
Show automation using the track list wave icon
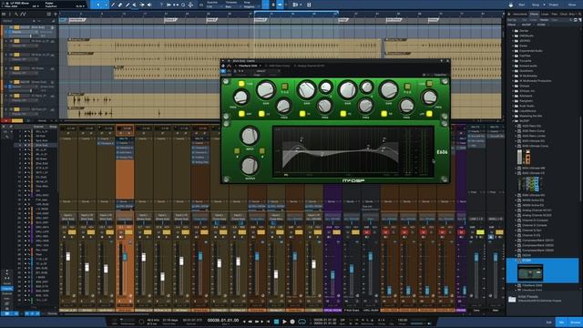(23, 15)
